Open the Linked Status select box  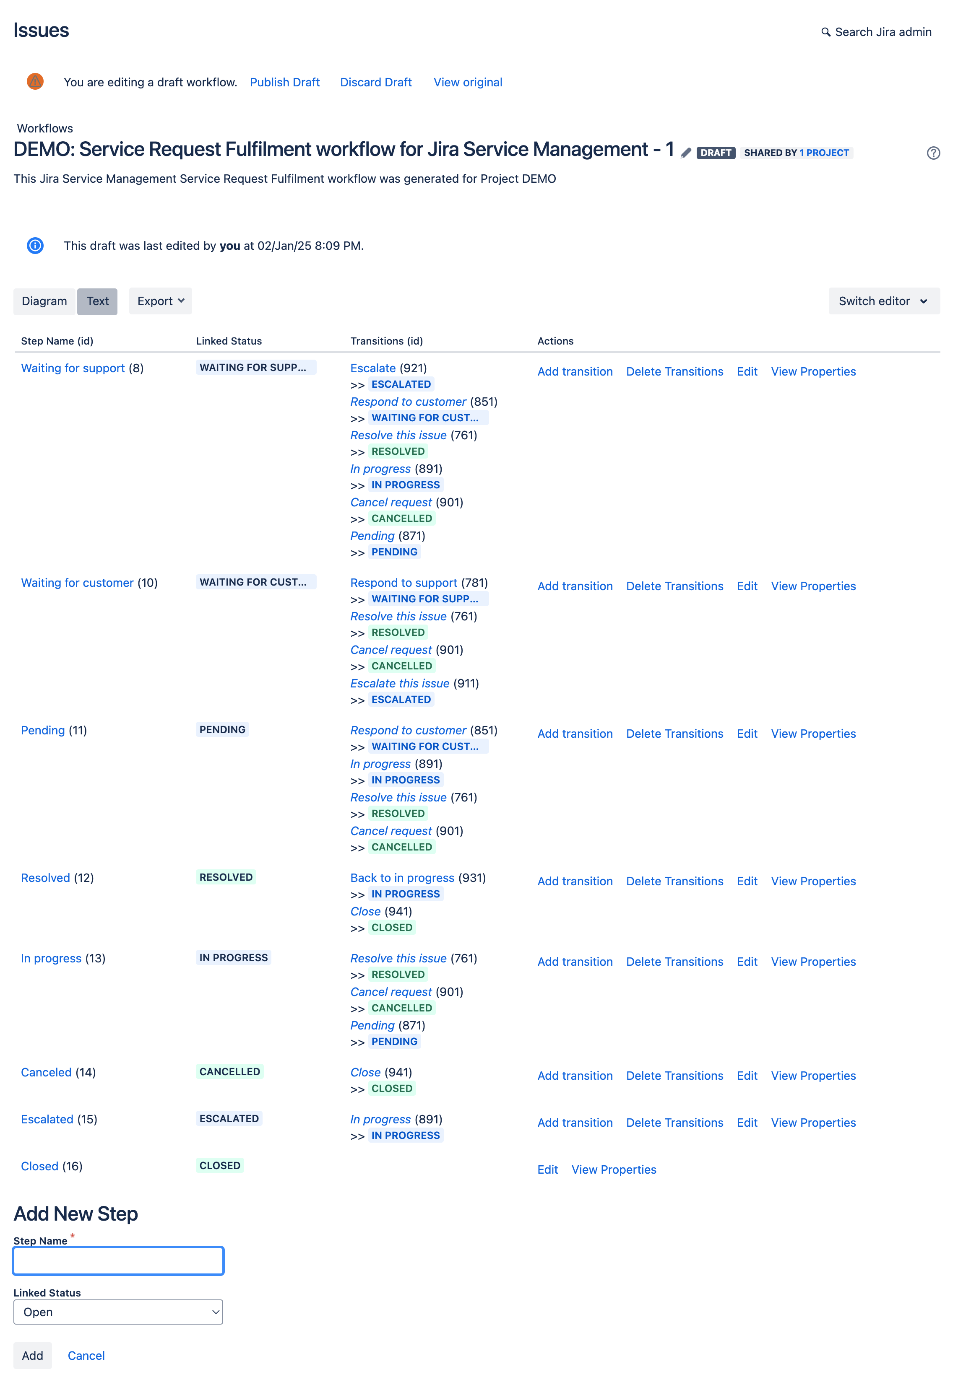(118, 1312)
